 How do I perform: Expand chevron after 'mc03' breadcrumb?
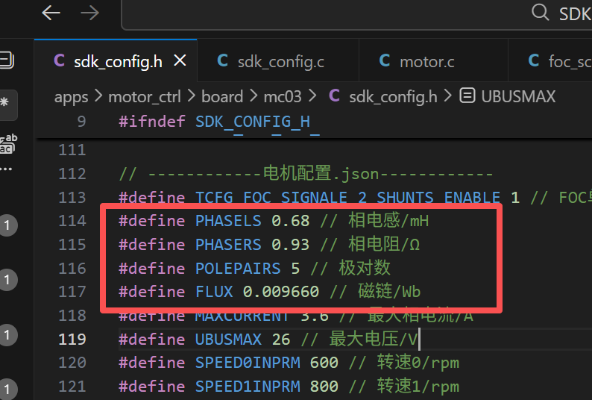[x=312, y=96]
